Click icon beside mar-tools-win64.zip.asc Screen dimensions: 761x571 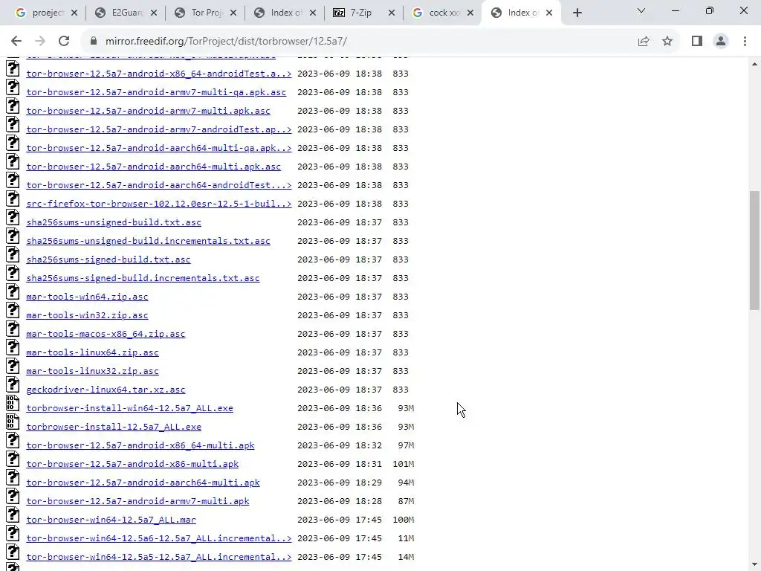[13, 291]
